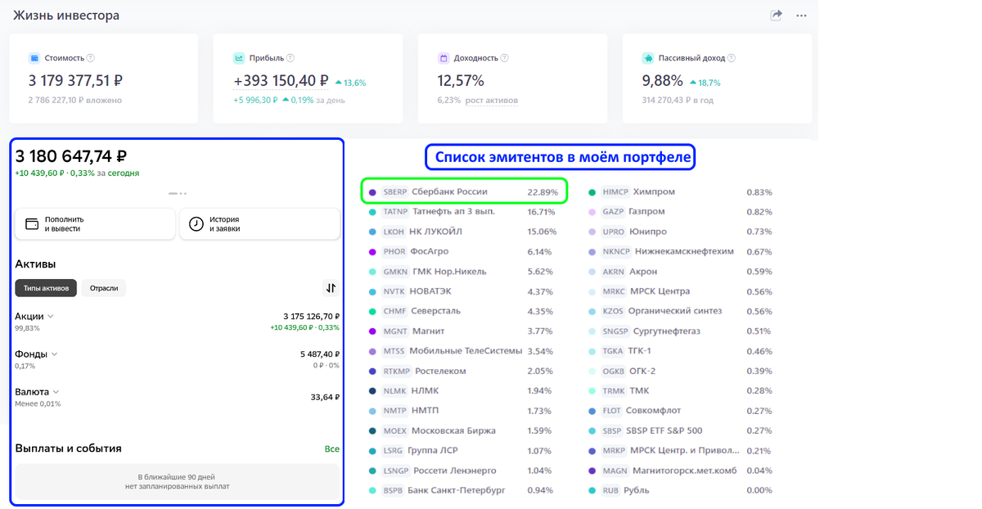Click the Стоимость card icon
This screenshot has height=509, width=982.
34,58
